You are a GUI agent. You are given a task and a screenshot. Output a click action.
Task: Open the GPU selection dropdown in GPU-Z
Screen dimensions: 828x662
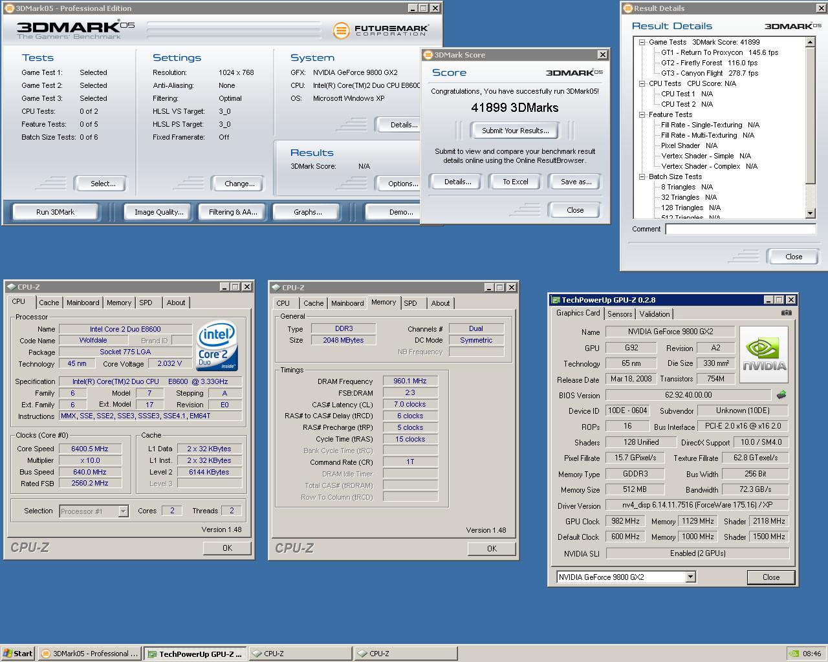(x=690, y=577)
